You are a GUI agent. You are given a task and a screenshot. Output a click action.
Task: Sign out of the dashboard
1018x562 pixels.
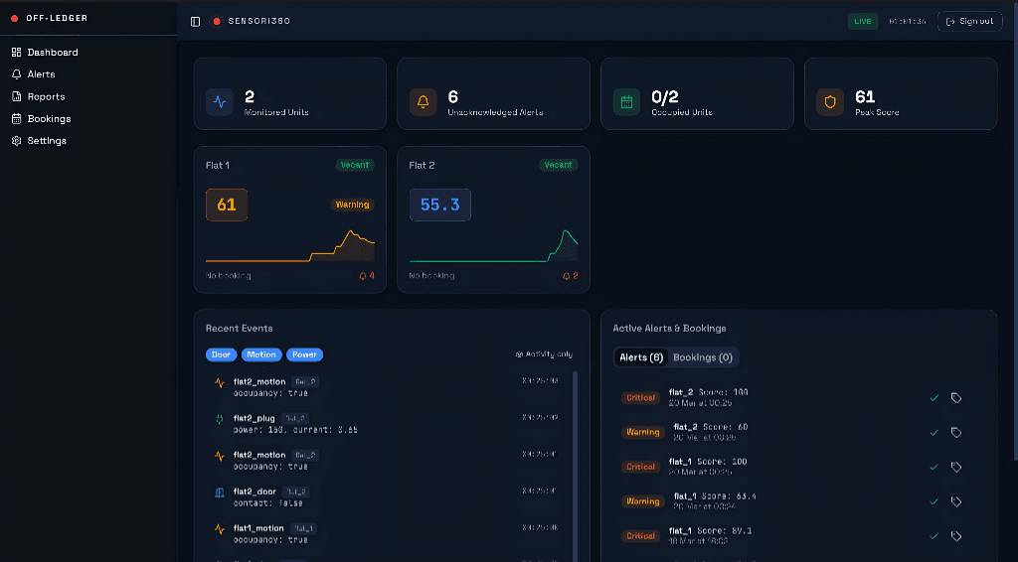tap(970, 22)
